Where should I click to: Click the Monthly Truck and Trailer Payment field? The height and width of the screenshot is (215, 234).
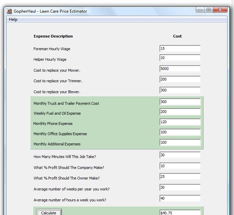coord(180,102)
